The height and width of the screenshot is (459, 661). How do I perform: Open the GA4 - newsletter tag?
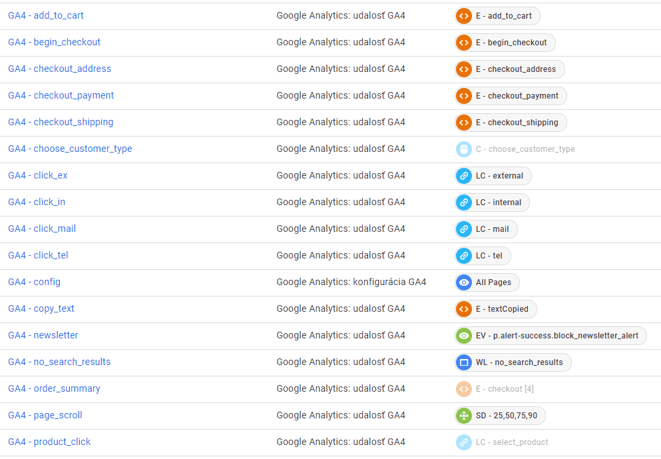pyautogui.click(x=43, y=335)
